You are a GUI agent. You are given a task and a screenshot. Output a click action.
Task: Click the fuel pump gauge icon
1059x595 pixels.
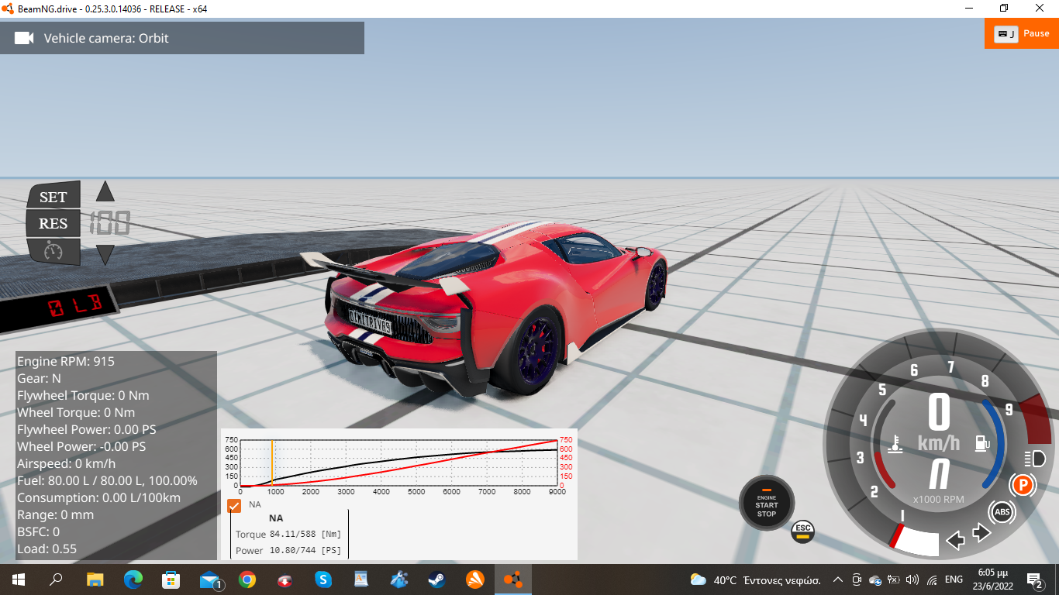[983, 443]
